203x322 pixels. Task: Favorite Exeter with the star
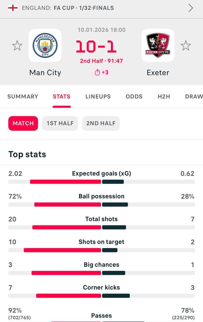tap(186, 45)
